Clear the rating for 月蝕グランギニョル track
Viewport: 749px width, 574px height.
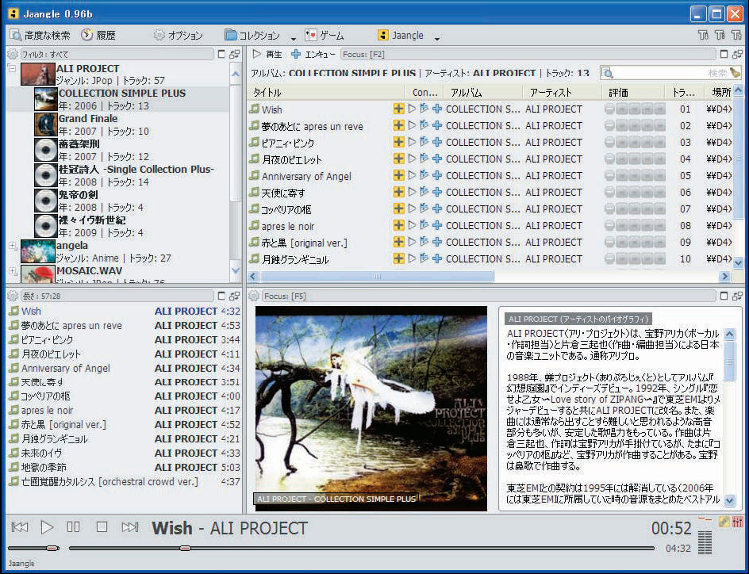pos(609,259)
